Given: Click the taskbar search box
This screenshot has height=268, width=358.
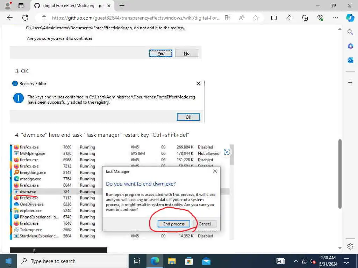Looking at the screenshot, I should coord(73,261).
